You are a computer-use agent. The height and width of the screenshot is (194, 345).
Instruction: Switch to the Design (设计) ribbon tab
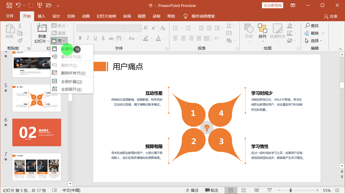(x=56, y=16)
